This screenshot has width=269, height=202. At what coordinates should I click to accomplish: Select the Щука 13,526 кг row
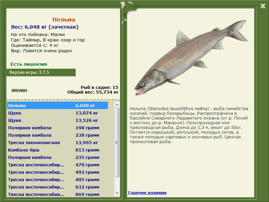click(57, 120)
